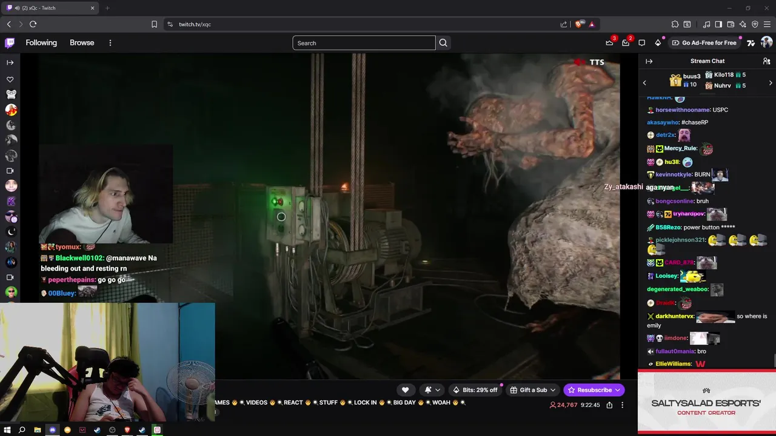
Task: Reload the page with refresh icon
Action: point(33,24)
